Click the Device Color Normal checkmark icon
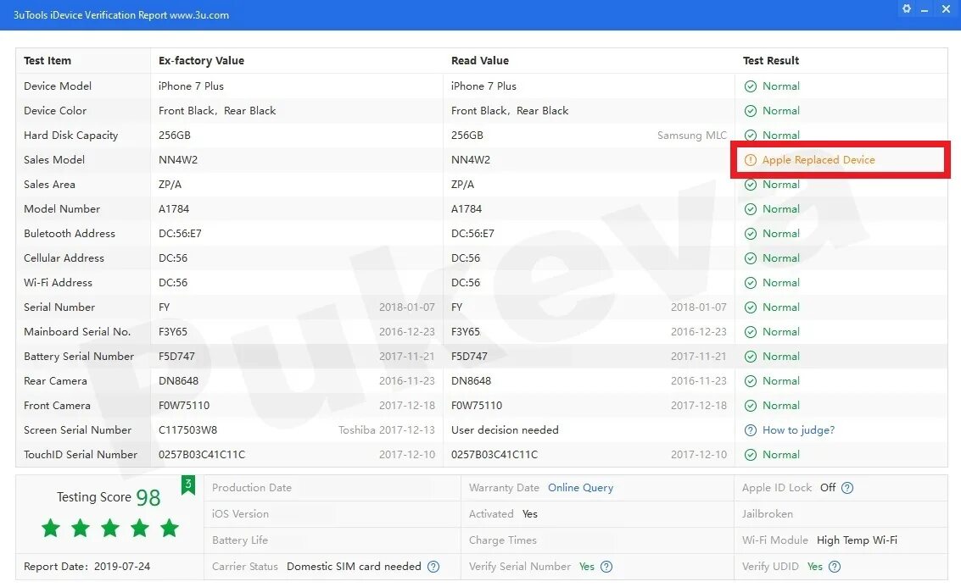Screen dimensions: 961x587 [x=750, y=111]
